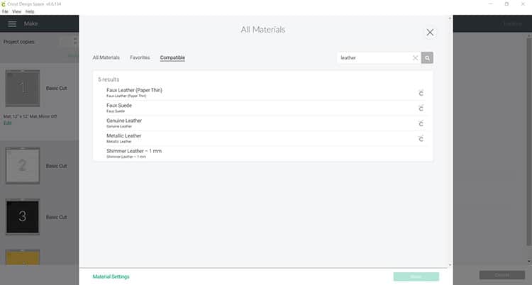Select mat 2 thumbnail
Image resolution: width=532 pixels, height=285 pixels.
pos(23,166)
